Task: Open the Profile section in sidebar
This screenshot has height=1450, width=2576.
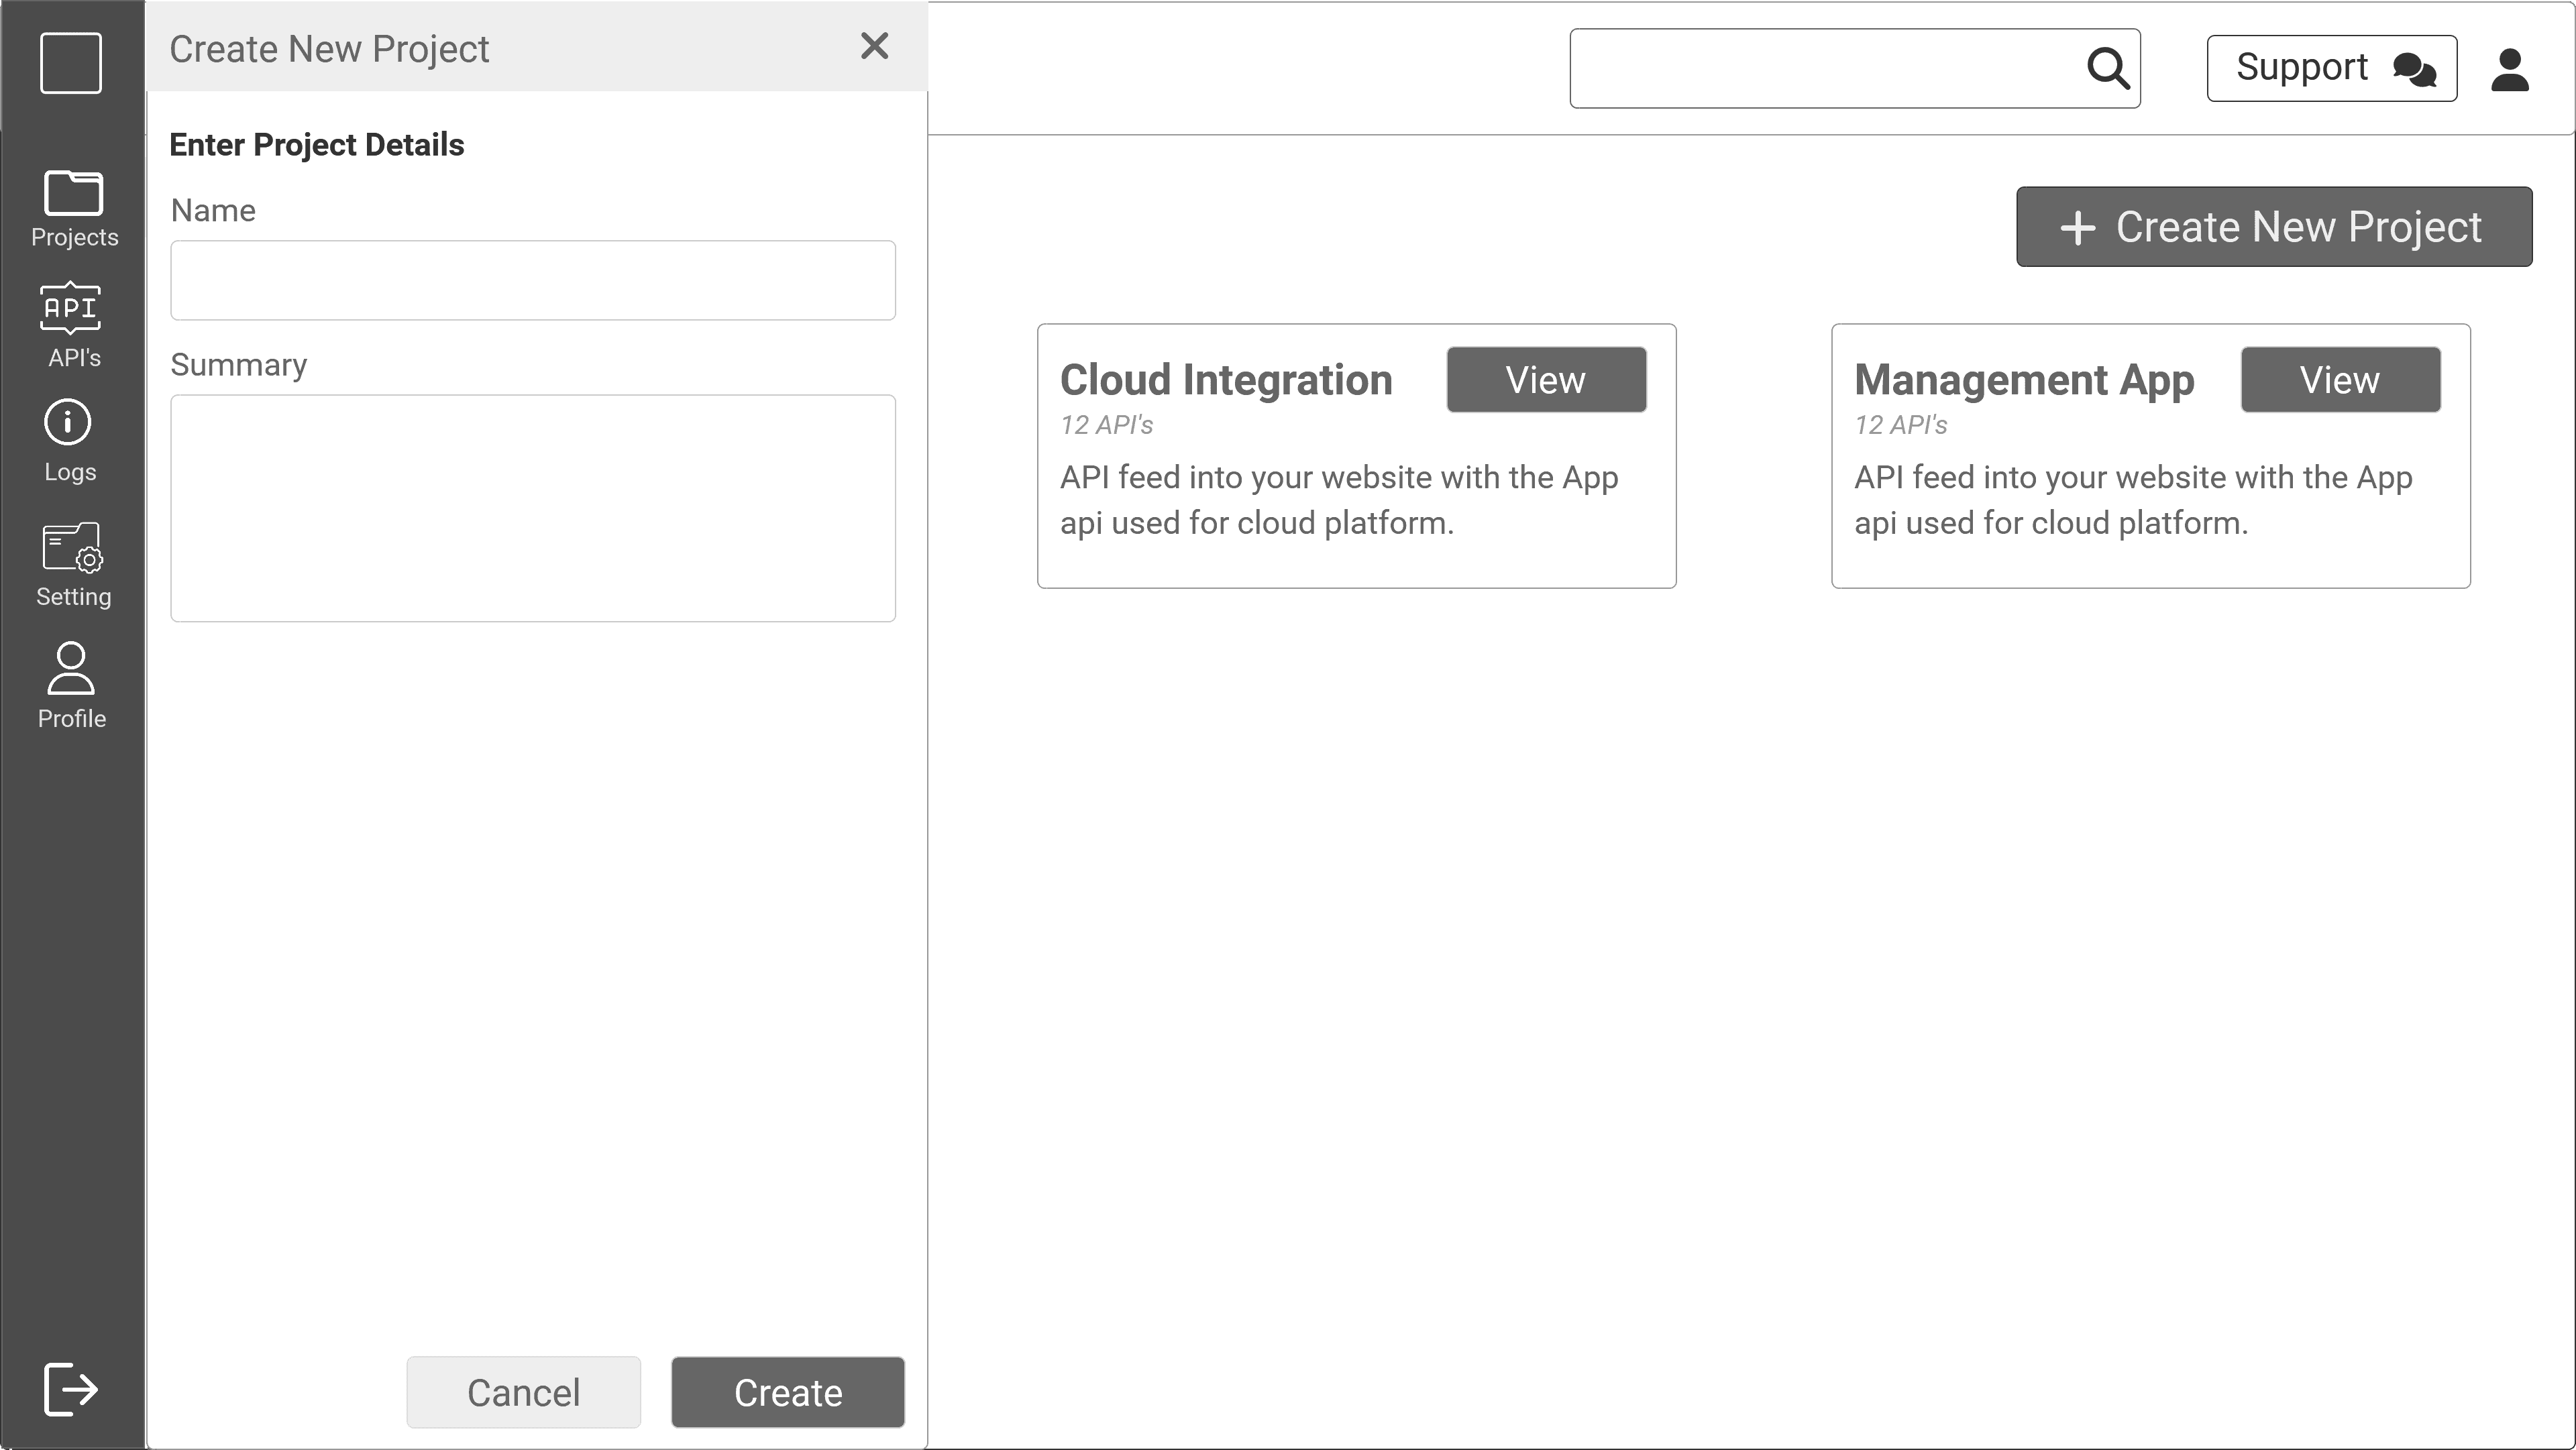Action: 71,669
